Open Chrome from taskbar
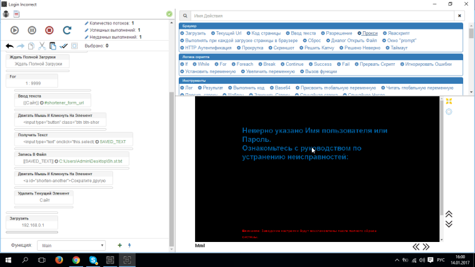 point(76,260)
